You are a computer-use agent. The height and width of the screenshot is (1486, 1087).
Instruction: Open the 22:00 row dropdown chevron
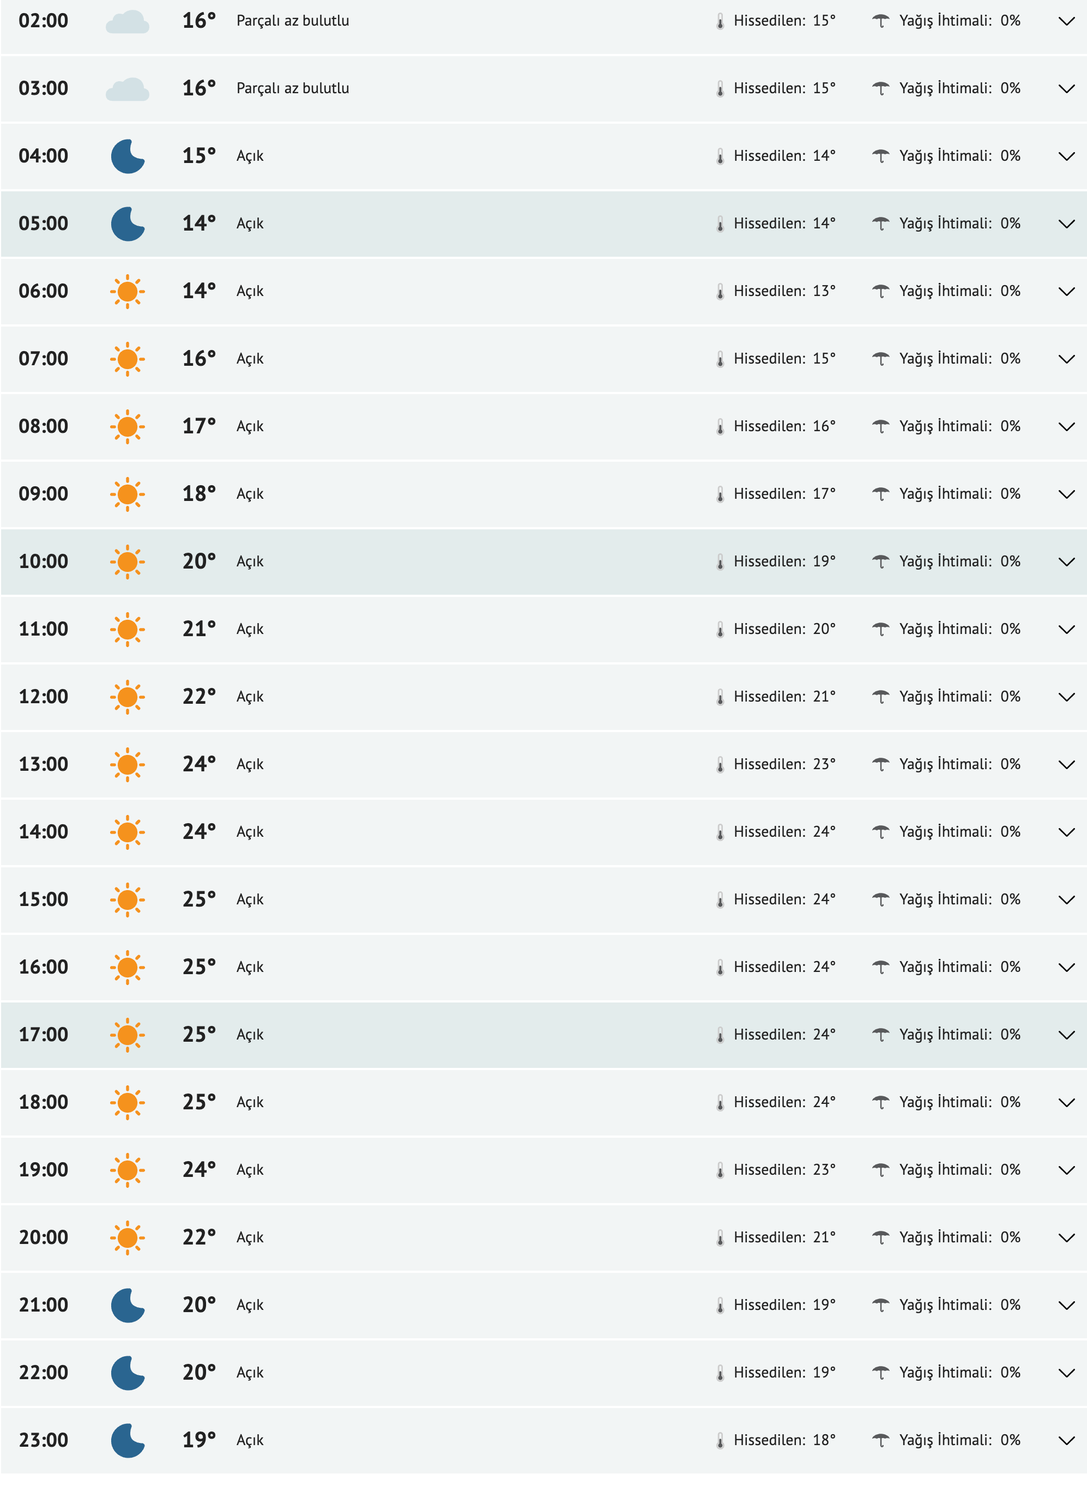(x=1066, y=1374)
